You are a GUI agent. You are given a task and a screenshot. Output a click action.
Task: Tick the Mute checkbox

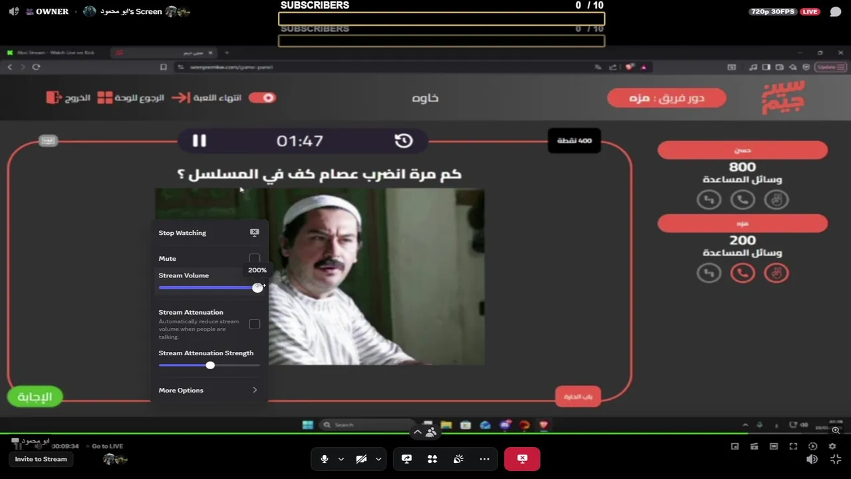coord(255,259)
